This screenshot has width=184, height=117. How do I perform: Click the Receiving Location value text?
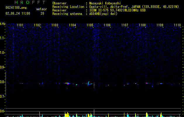[134, 7]
